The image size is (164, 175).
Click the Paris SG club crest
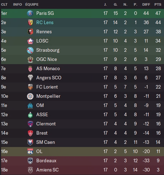click(30, 13)
